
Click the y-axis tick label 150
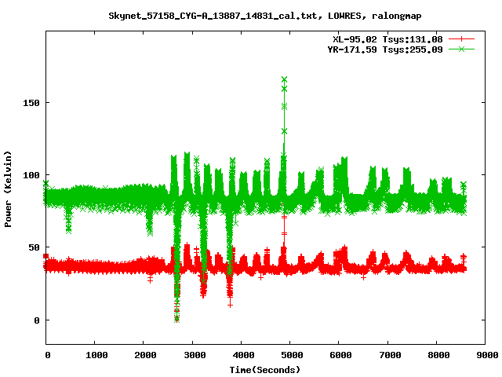coord(31,103)
